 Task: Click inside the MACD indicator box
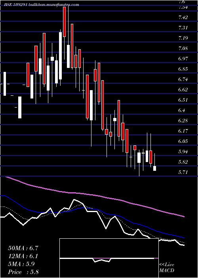[109, 258]
